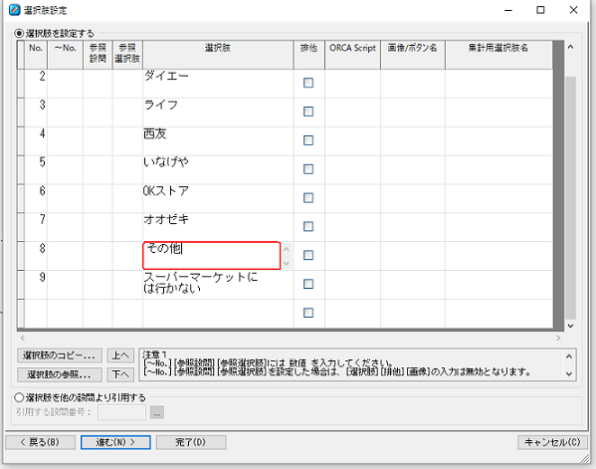Click the table vertical scrollbar up arrow
The width and height of the screenshot is (596, 469).
pyautogui.click(x=570, y=47)
